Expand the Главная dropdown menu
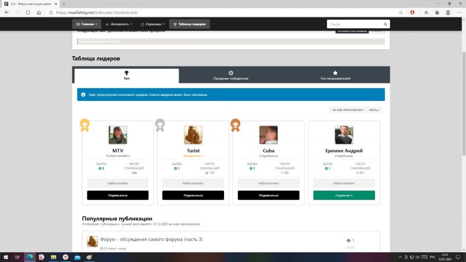The height and width of the screenshot is (262, 466). click(x=87, y=24)
